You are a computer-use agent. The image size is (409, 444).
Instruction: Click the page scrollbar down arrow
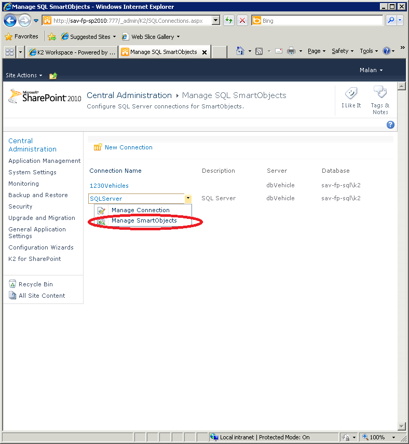[x=401, y=426]
